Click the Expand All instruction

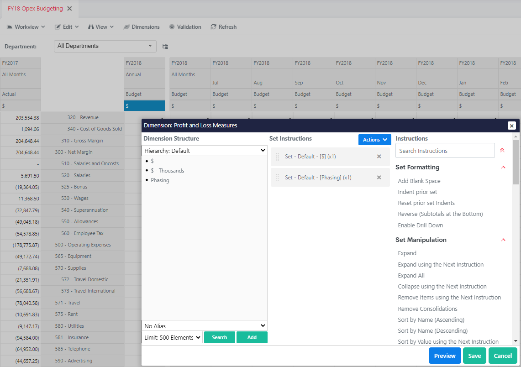411,276
